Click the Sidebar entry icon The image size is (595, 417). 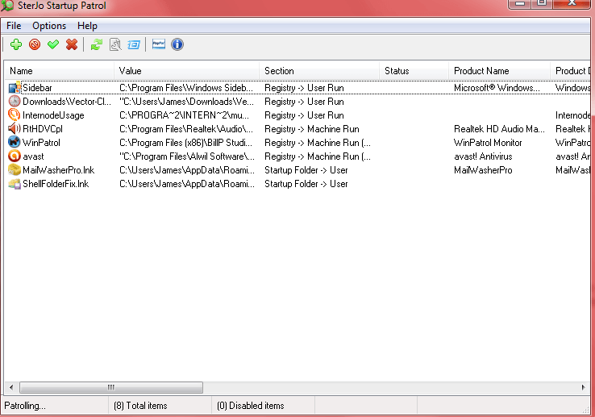coord(15,88)
